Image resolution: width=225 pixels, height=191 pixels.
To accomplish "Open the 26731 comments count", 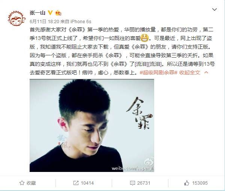I will pos(144,183).
